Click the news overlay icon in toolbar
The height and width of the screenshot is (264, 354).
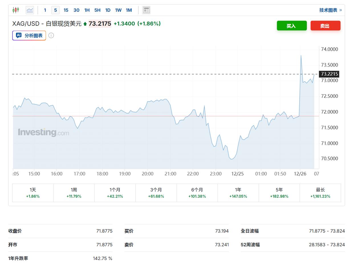[146, 10]
